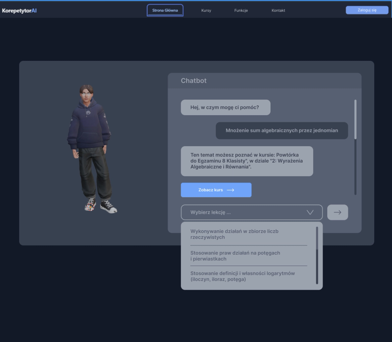This screenshot has width=392, height=342.
Task: Select the Strona Główna tab
Action: pos(165,9)
